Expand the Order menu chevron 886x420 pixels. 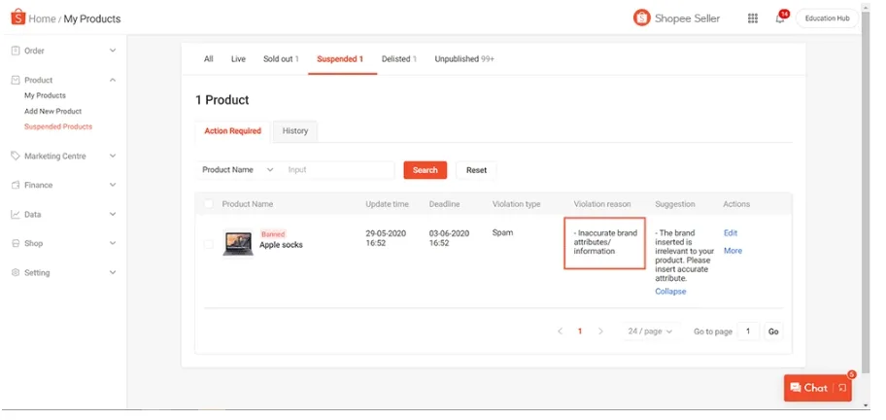[113, 51]
